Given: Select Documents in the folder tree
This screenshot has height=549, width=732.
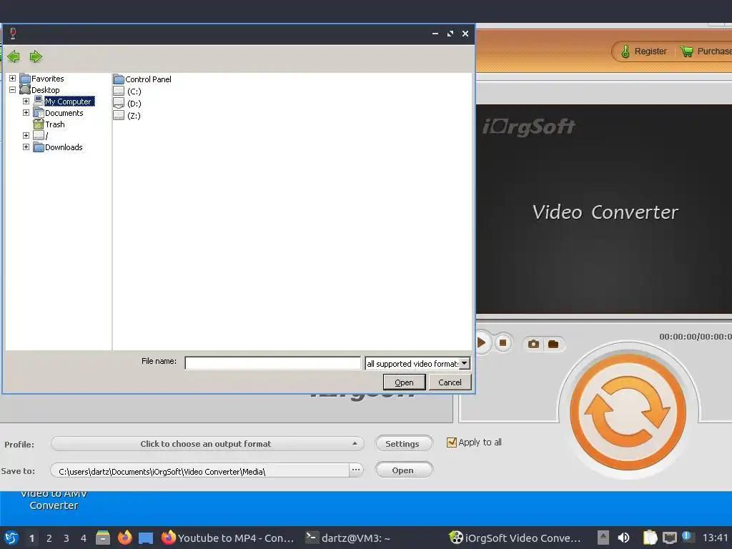Looking at the screenshot, I should (64, 112).
